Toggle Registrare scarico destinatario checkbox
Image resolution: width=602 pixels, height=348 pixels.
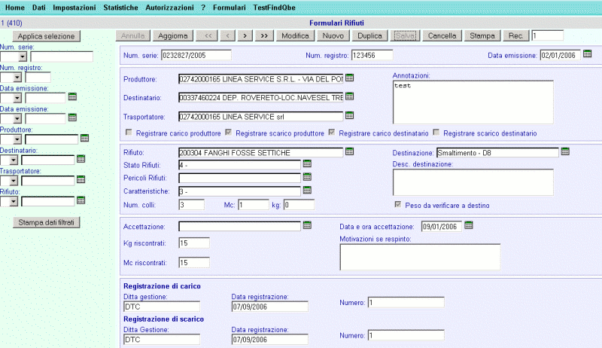click(x=436, y=133)
